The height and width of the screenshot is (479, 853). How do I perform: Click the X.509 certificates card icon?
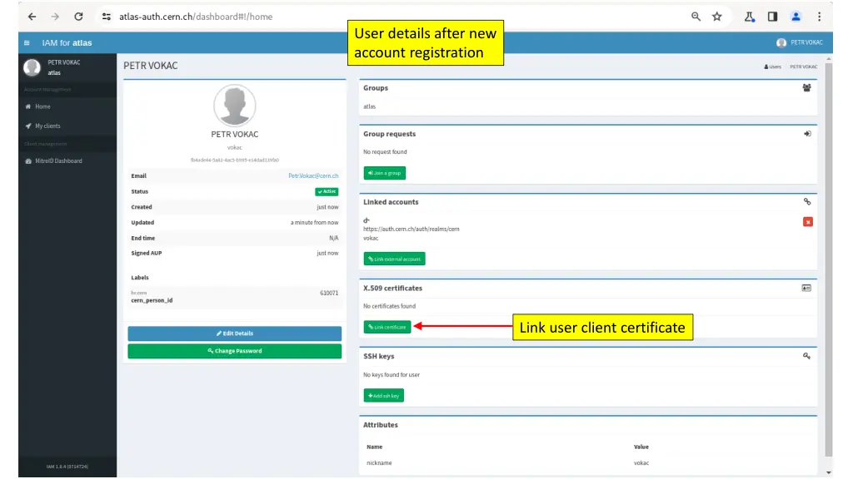coord(806,288)
